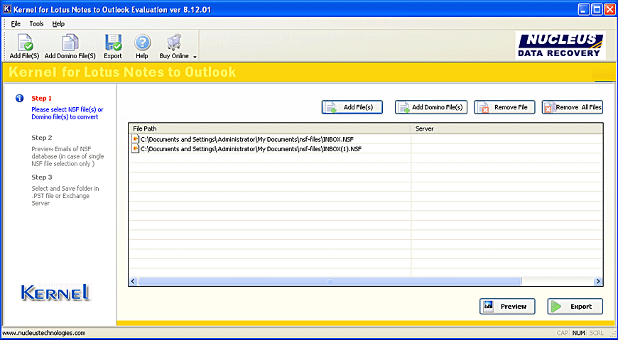Click www.nucleustechnologies.com in the status bar
The height and width of the screenshot is (340, 618).
44,333
